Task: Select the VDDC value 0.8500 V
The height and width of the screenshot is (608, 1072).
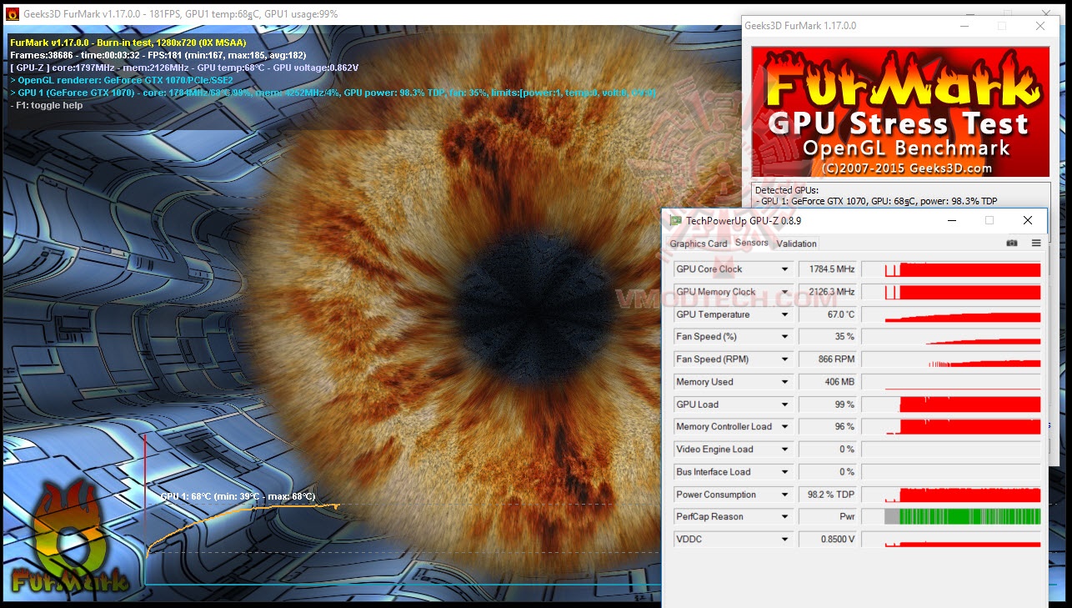Action: tap(828, 540)
